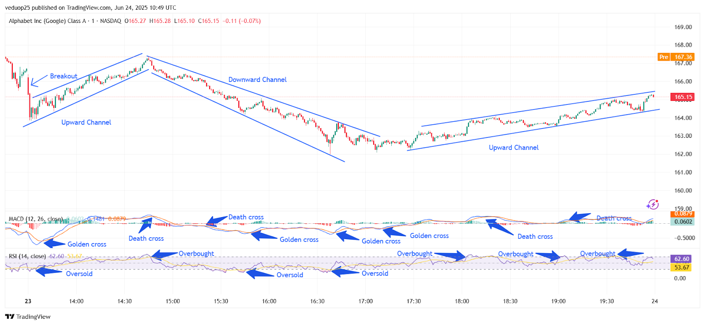
Task: Click the TradingView logo in the footer
Action: (x=28, y=317)
